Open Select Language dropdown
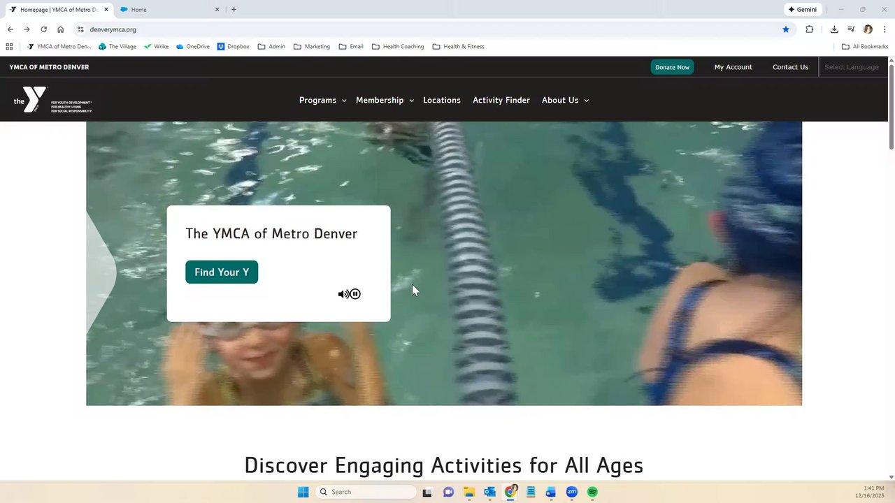895x503 pixels. (x=852, y=67)
